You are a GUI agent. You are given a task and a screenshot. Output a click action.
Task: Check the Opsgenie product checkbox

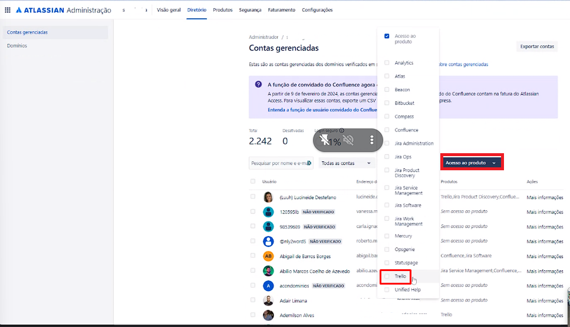(387, 249)
